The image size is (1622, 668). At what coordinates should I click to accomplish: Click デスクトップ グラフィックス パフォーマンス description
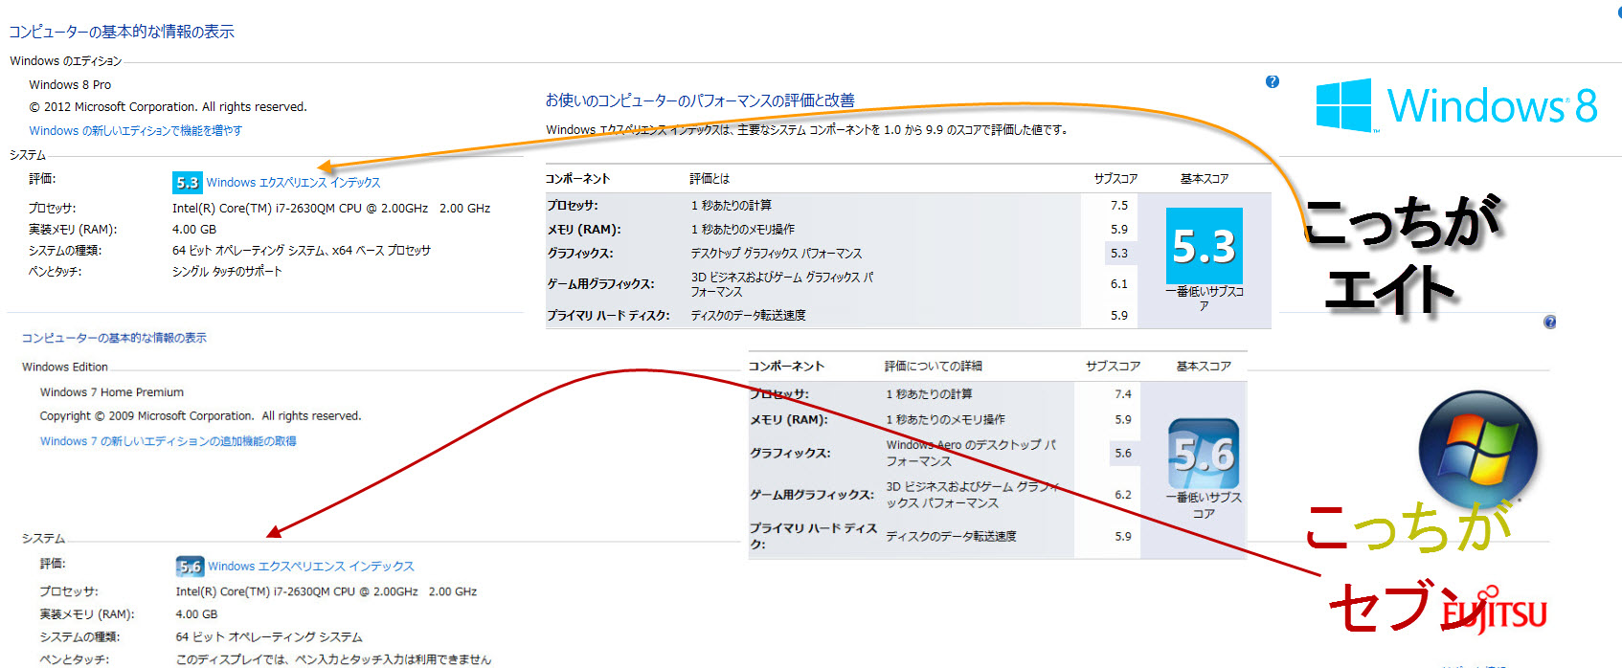pos(777,254)
